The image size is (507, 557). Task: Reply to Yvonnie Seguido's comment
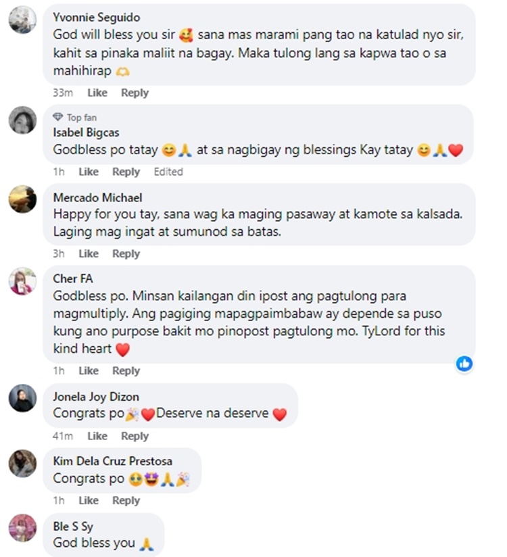click(135, 93)
